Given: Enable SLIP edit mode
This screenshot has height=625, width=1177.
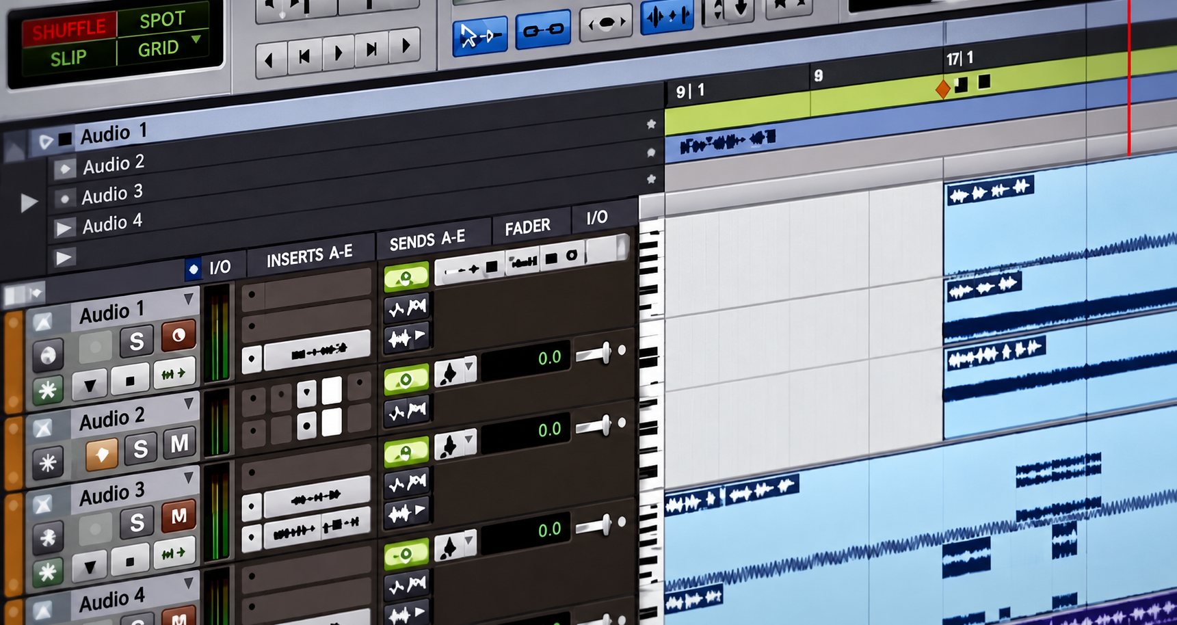Looking at the screenshot, I should click(x=68, y=58).
